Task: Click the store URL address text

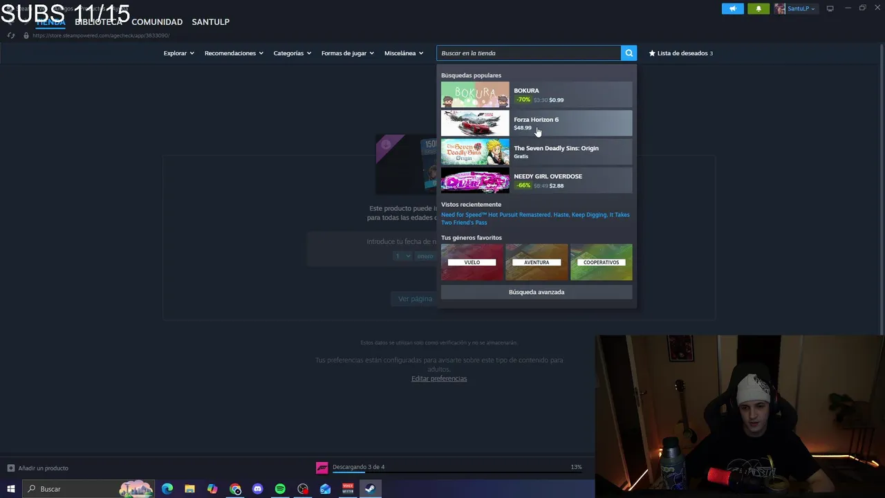Action: [x=101, y=35]
